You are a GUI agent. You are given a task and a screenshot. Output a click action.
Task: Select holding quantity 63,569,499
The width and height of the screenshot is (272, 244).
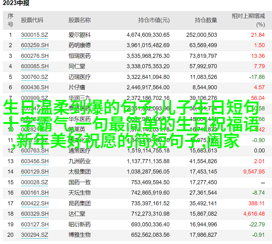click(x=203, y=46)
